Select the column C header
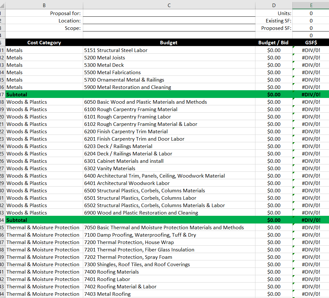329x298 pixels. pyautogui.click(x=169, y=4)
